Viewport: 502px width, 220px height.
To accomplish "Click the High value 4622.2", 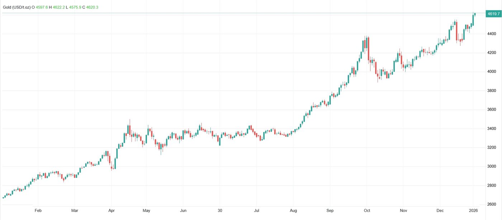I will [59, 7].
